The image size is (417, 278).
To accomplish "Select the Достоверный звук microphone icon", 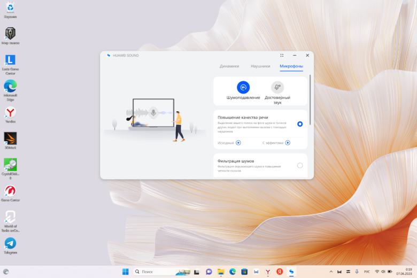I will tap(277, 87).
